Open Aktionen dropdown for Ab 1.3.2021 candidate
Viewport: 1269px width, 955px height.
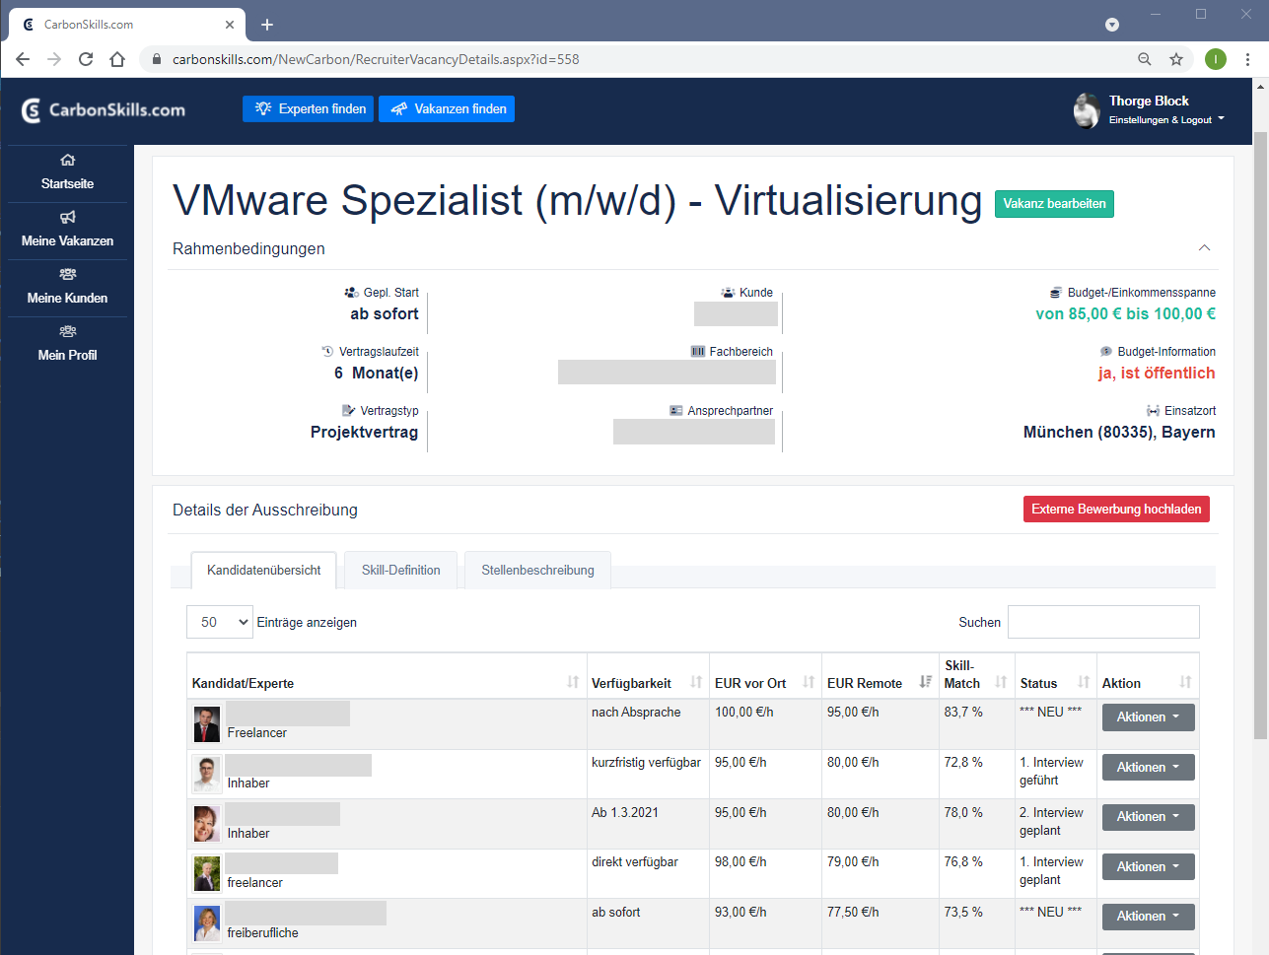click(1148, 817)
